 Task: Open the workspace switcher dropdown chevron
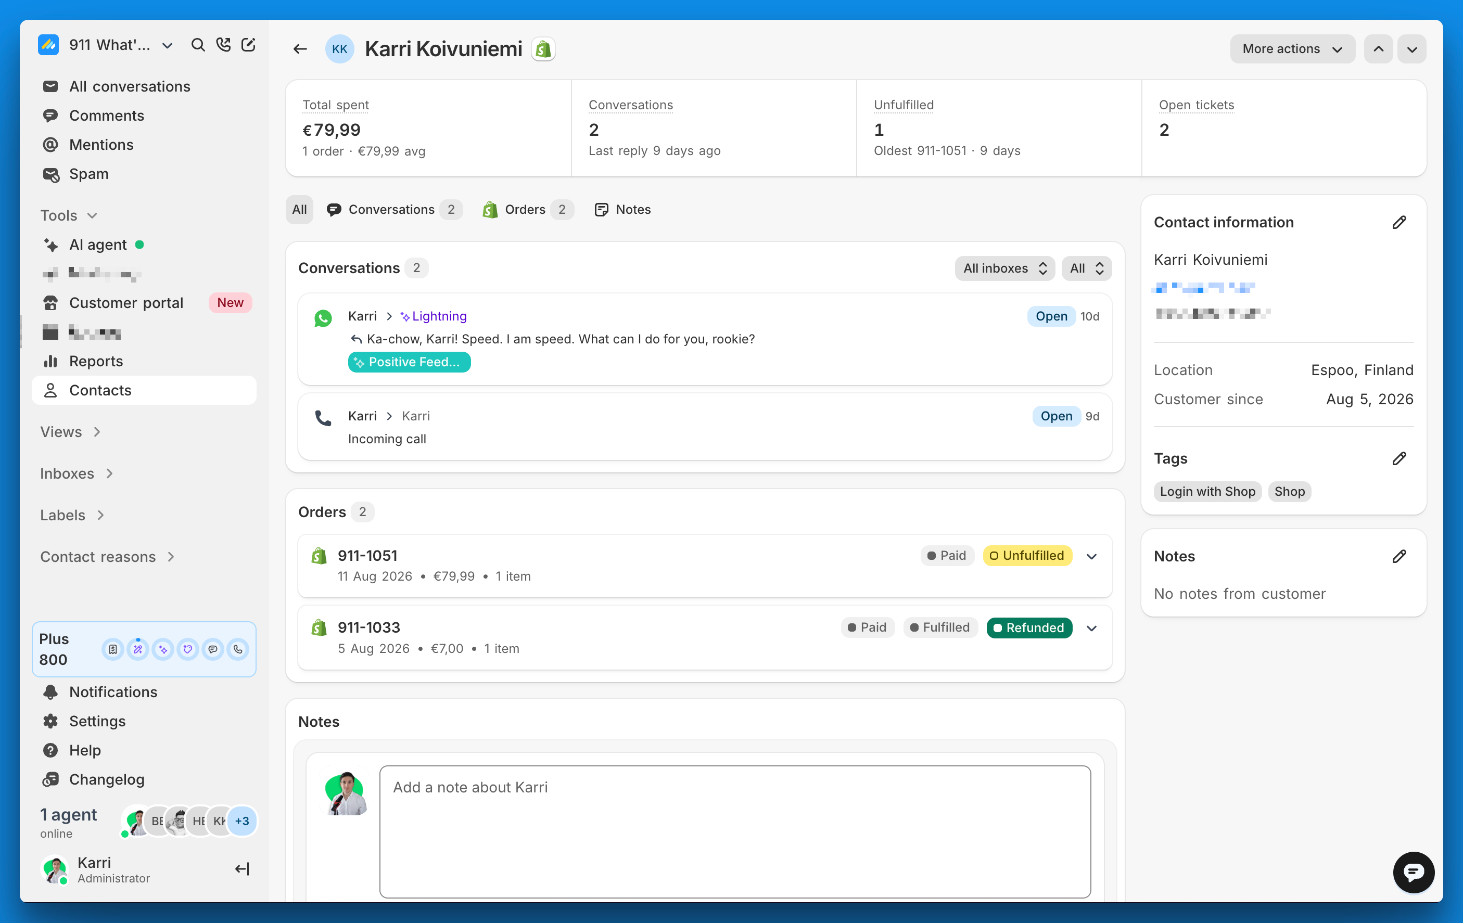coord(168,46)
